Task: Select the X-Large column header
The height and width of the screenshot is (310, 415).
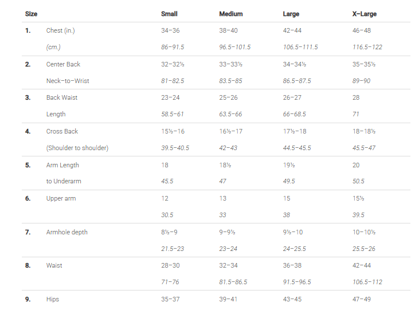Action: point(364,14)
